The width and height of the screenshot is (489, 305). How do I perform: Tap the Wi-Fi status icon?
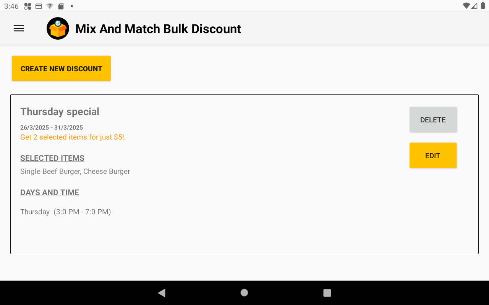[x=466, y=6]
